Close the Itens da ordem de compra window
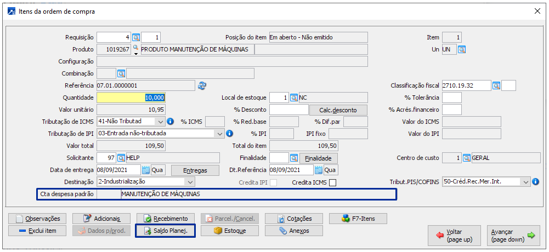The height and width of the screenshot is (252, 549). tap(537, 11)
